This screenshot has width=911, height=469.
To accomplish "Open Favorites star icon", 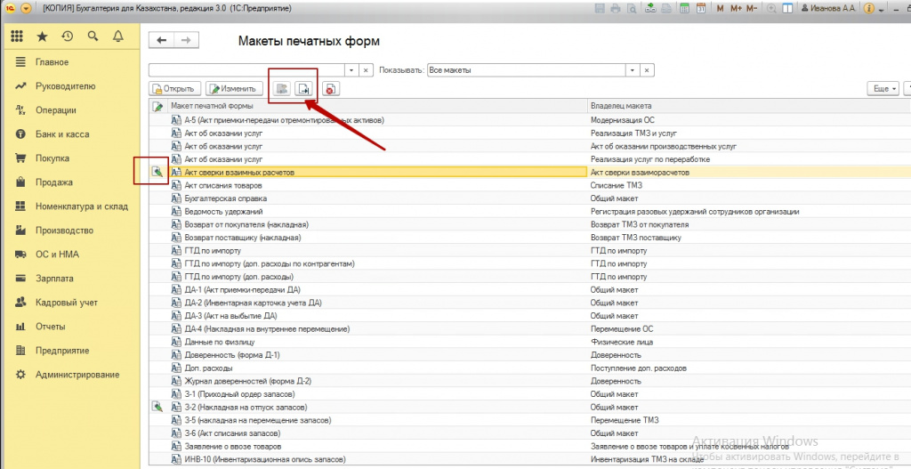I will [43, 36].
